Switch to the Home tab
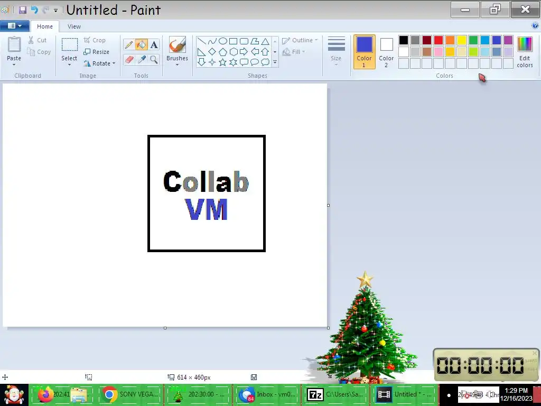This screenshot has width=541, height=406. coord(45,26)
